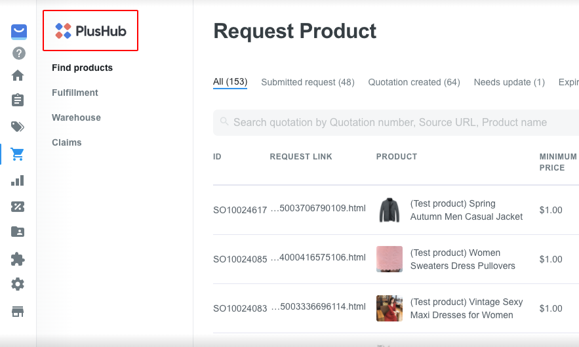Open the Claims menu item

click(x=67, y=142)
